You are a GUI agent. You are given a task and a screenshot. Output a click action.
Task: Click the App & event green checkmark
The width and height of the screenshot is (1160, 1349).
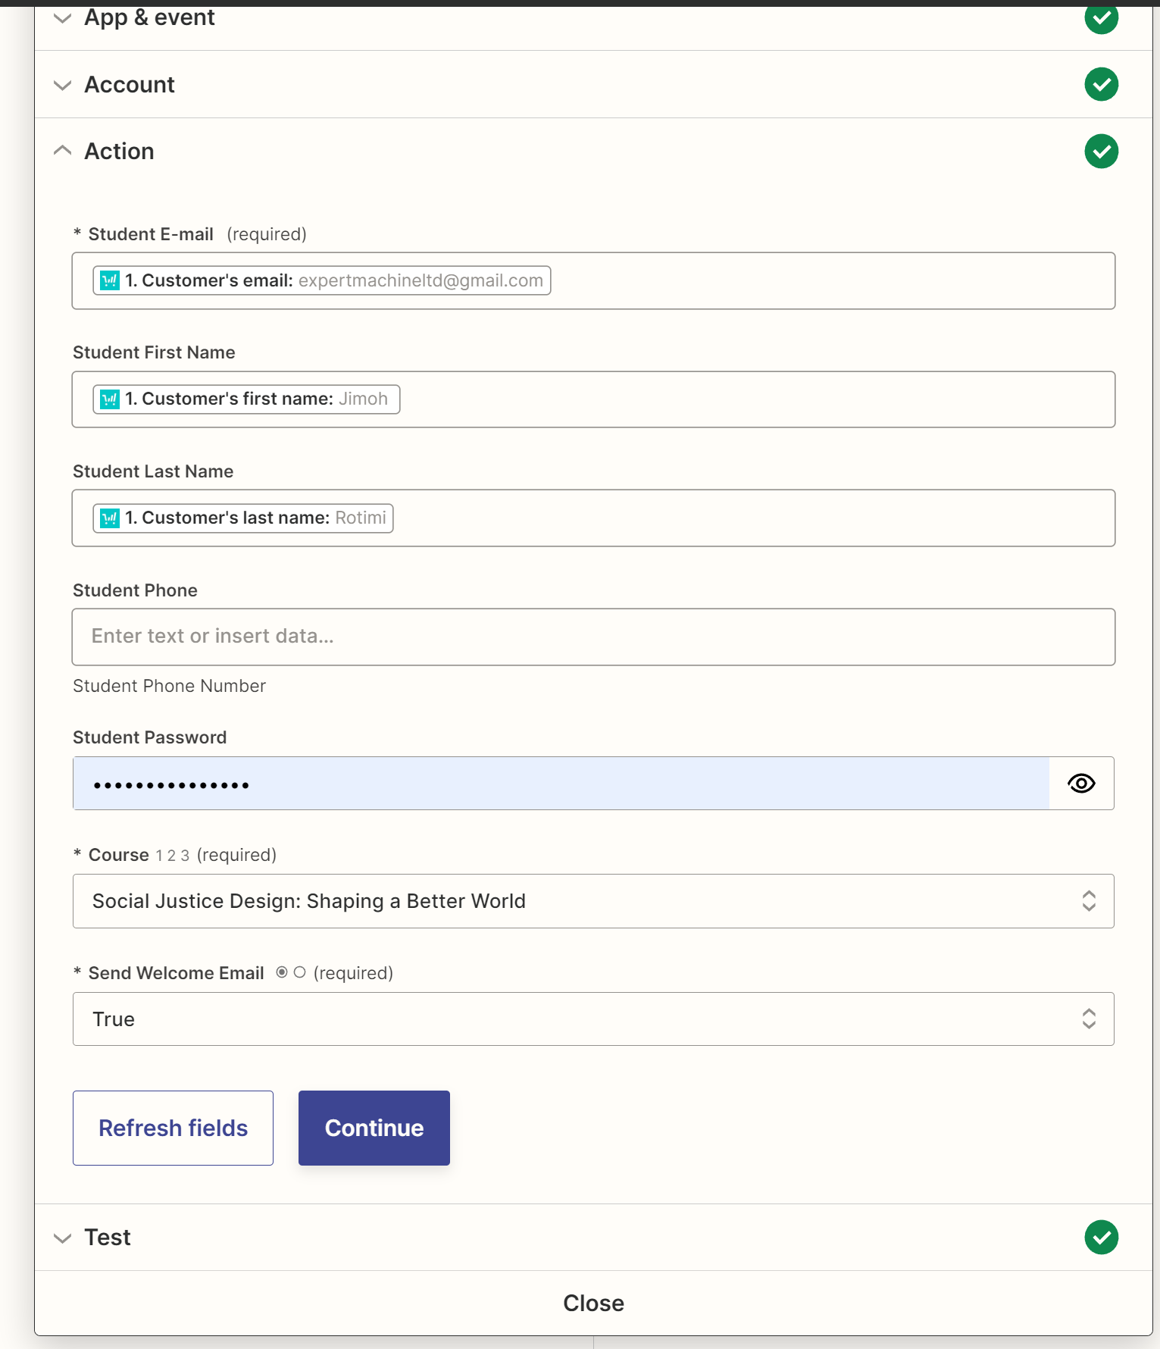1101,18
